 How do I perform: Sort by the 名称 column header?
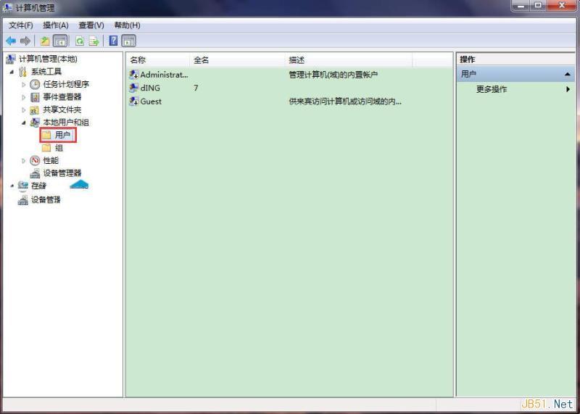point(158,60)
